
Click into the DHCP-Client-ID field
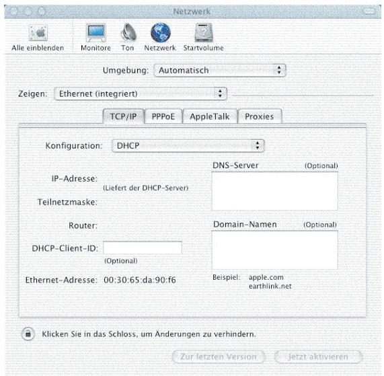click(x=143, y=248)
